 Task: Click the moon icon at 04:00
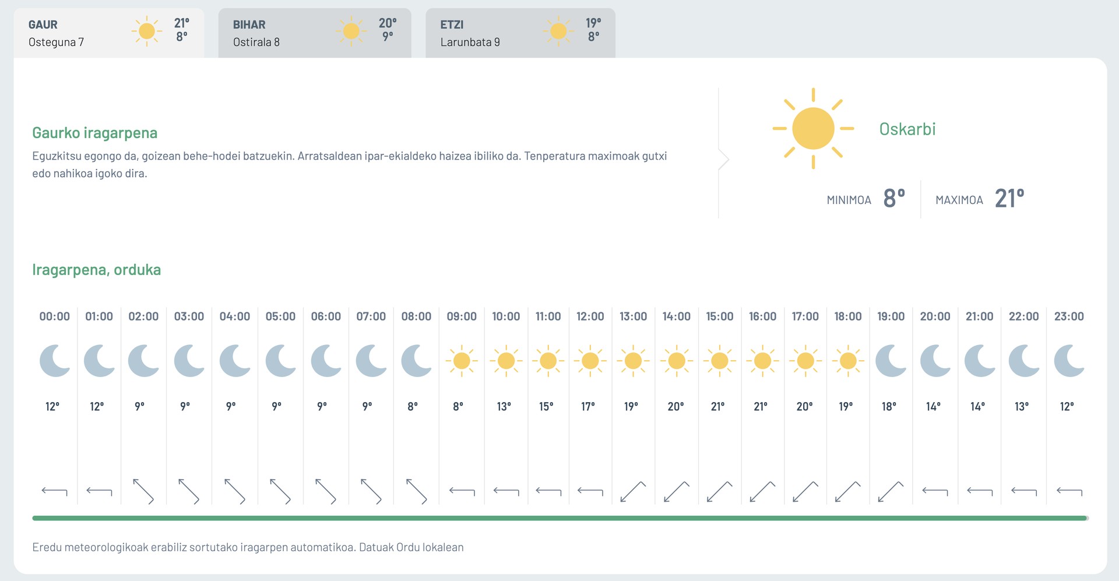tap(235, 361)
